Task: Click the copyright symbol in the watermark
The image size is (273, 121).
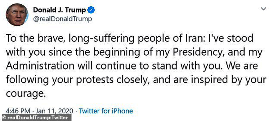Action: coord(3,118)
